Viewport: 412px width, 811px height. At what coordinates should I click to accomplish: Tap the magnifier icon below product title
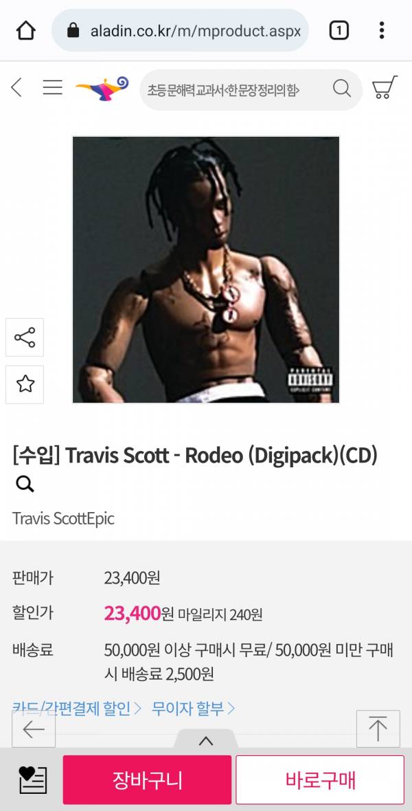(x=24, y=484)
